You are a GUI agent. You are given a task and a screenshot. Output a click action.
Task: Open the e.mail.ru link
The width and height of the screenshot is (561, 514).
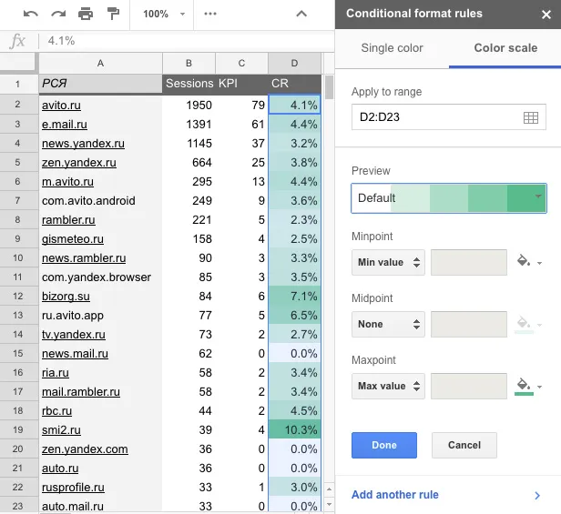(x=65, y=125)
